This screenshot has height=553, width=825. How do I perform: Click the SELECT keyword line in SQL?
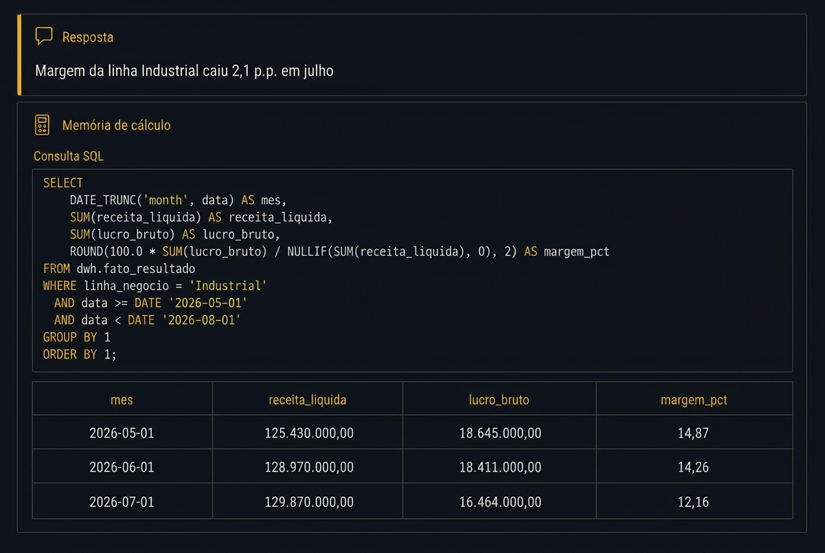coord(63,183)
